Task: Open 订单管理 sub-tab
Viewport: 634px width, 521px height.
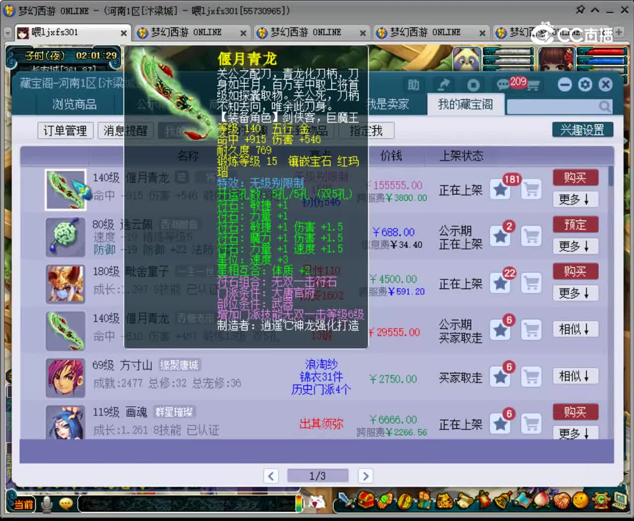Action: (65, 131)
